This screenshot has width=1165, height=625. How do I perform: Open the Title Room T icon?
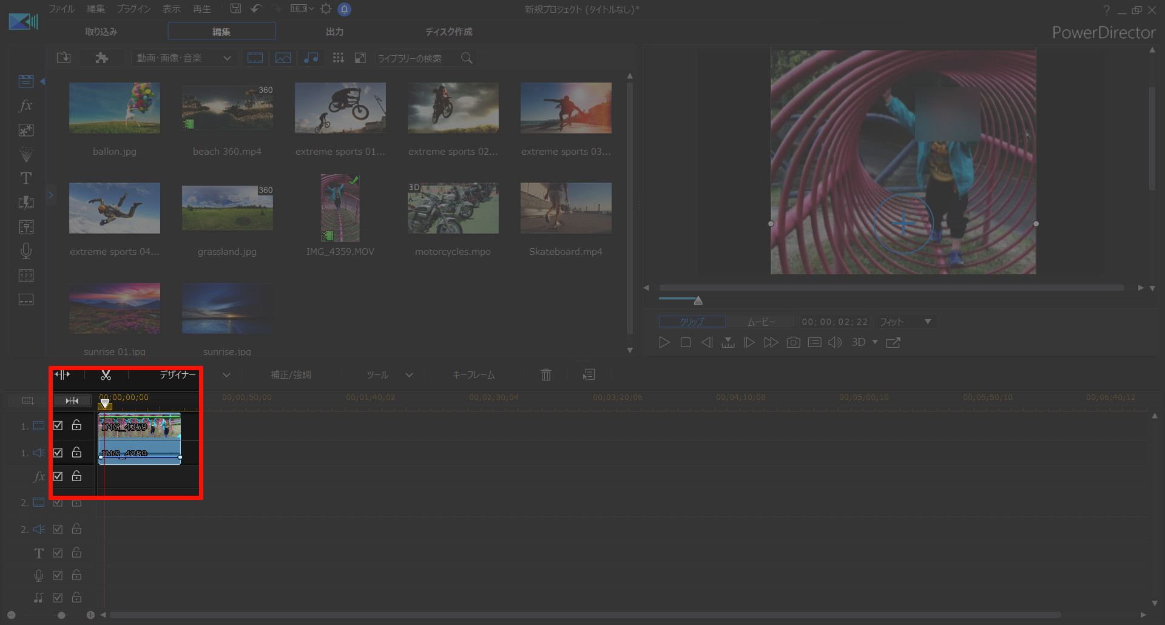click(26, 178)
